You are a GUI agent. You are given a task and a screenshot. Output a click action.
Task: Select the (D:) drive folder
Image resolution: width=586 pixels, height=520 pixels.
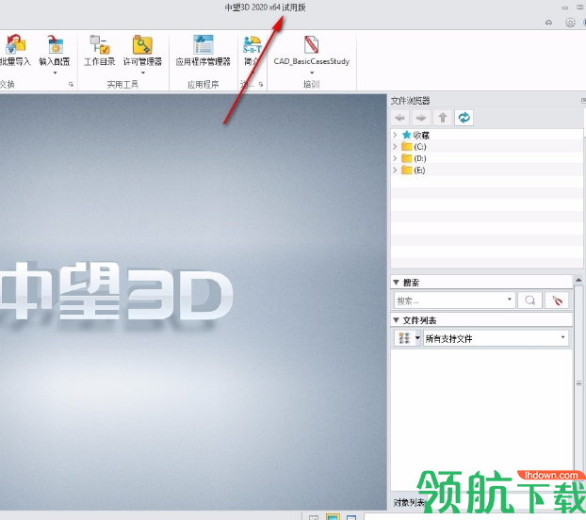(x=414, y=158)
